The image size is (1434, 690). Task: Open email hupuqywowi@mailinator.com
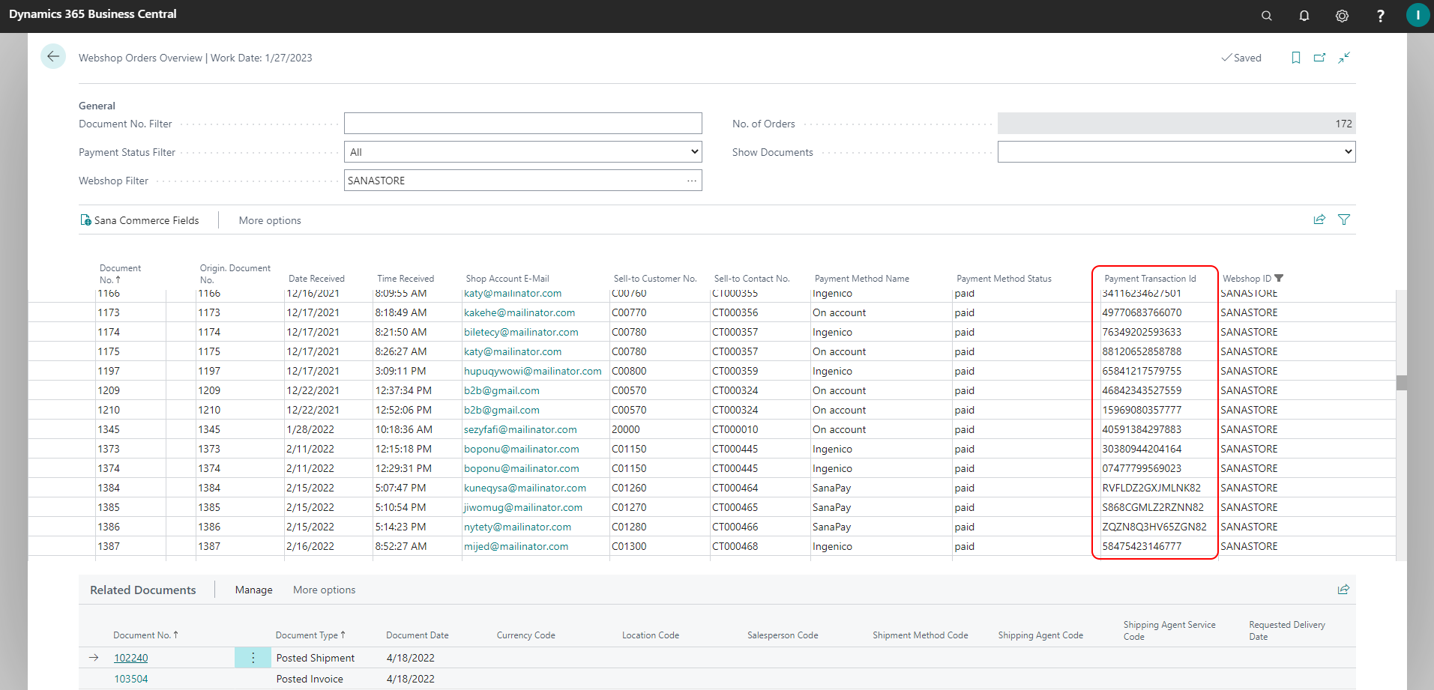(533, 371)
